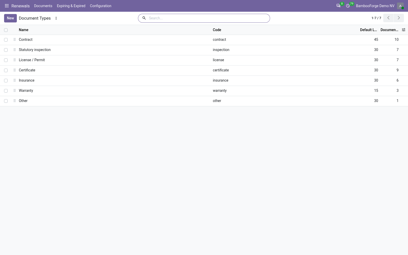Viewport: 408px width, 255px height.
Task: Click the search magnifier icon
Action: 144,18
